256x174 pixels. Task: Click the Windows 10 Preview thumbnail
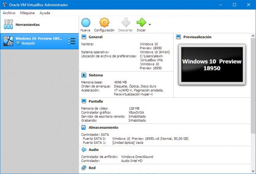coord(212,65)
